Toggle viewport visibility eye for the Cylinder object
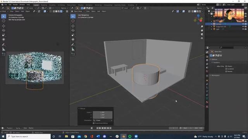248x139 pixels. pos(243,24)
